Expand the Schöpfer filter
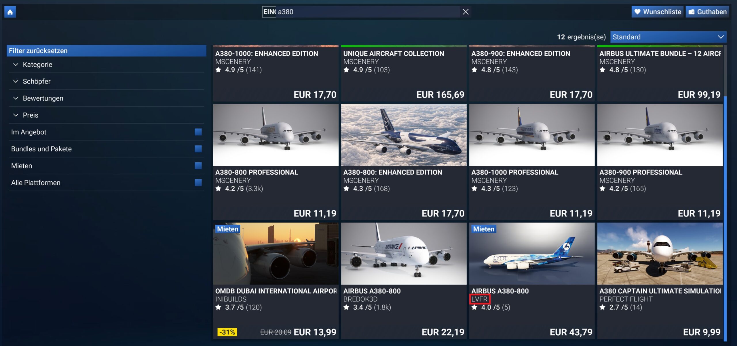Screen dimensions: 737x346 pos(107,81)
